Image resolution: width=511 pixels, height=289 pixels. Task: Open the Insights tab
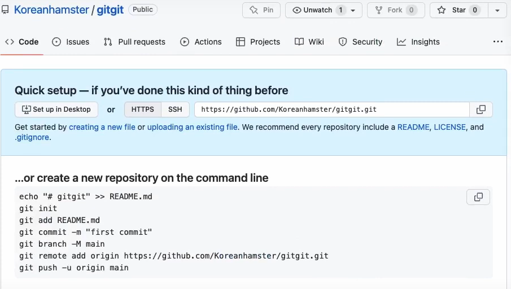click(418, 42)
